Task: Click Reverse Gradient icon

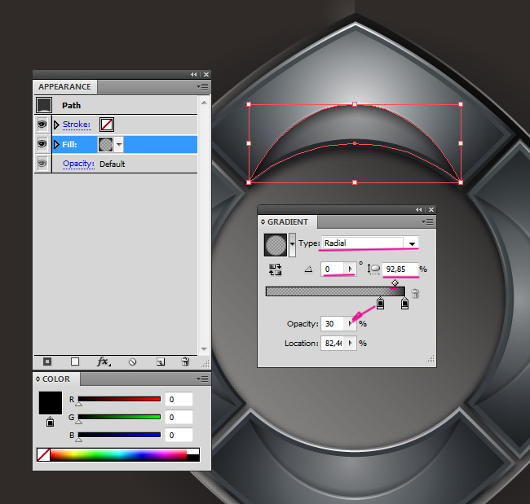Action: point(275,270)
